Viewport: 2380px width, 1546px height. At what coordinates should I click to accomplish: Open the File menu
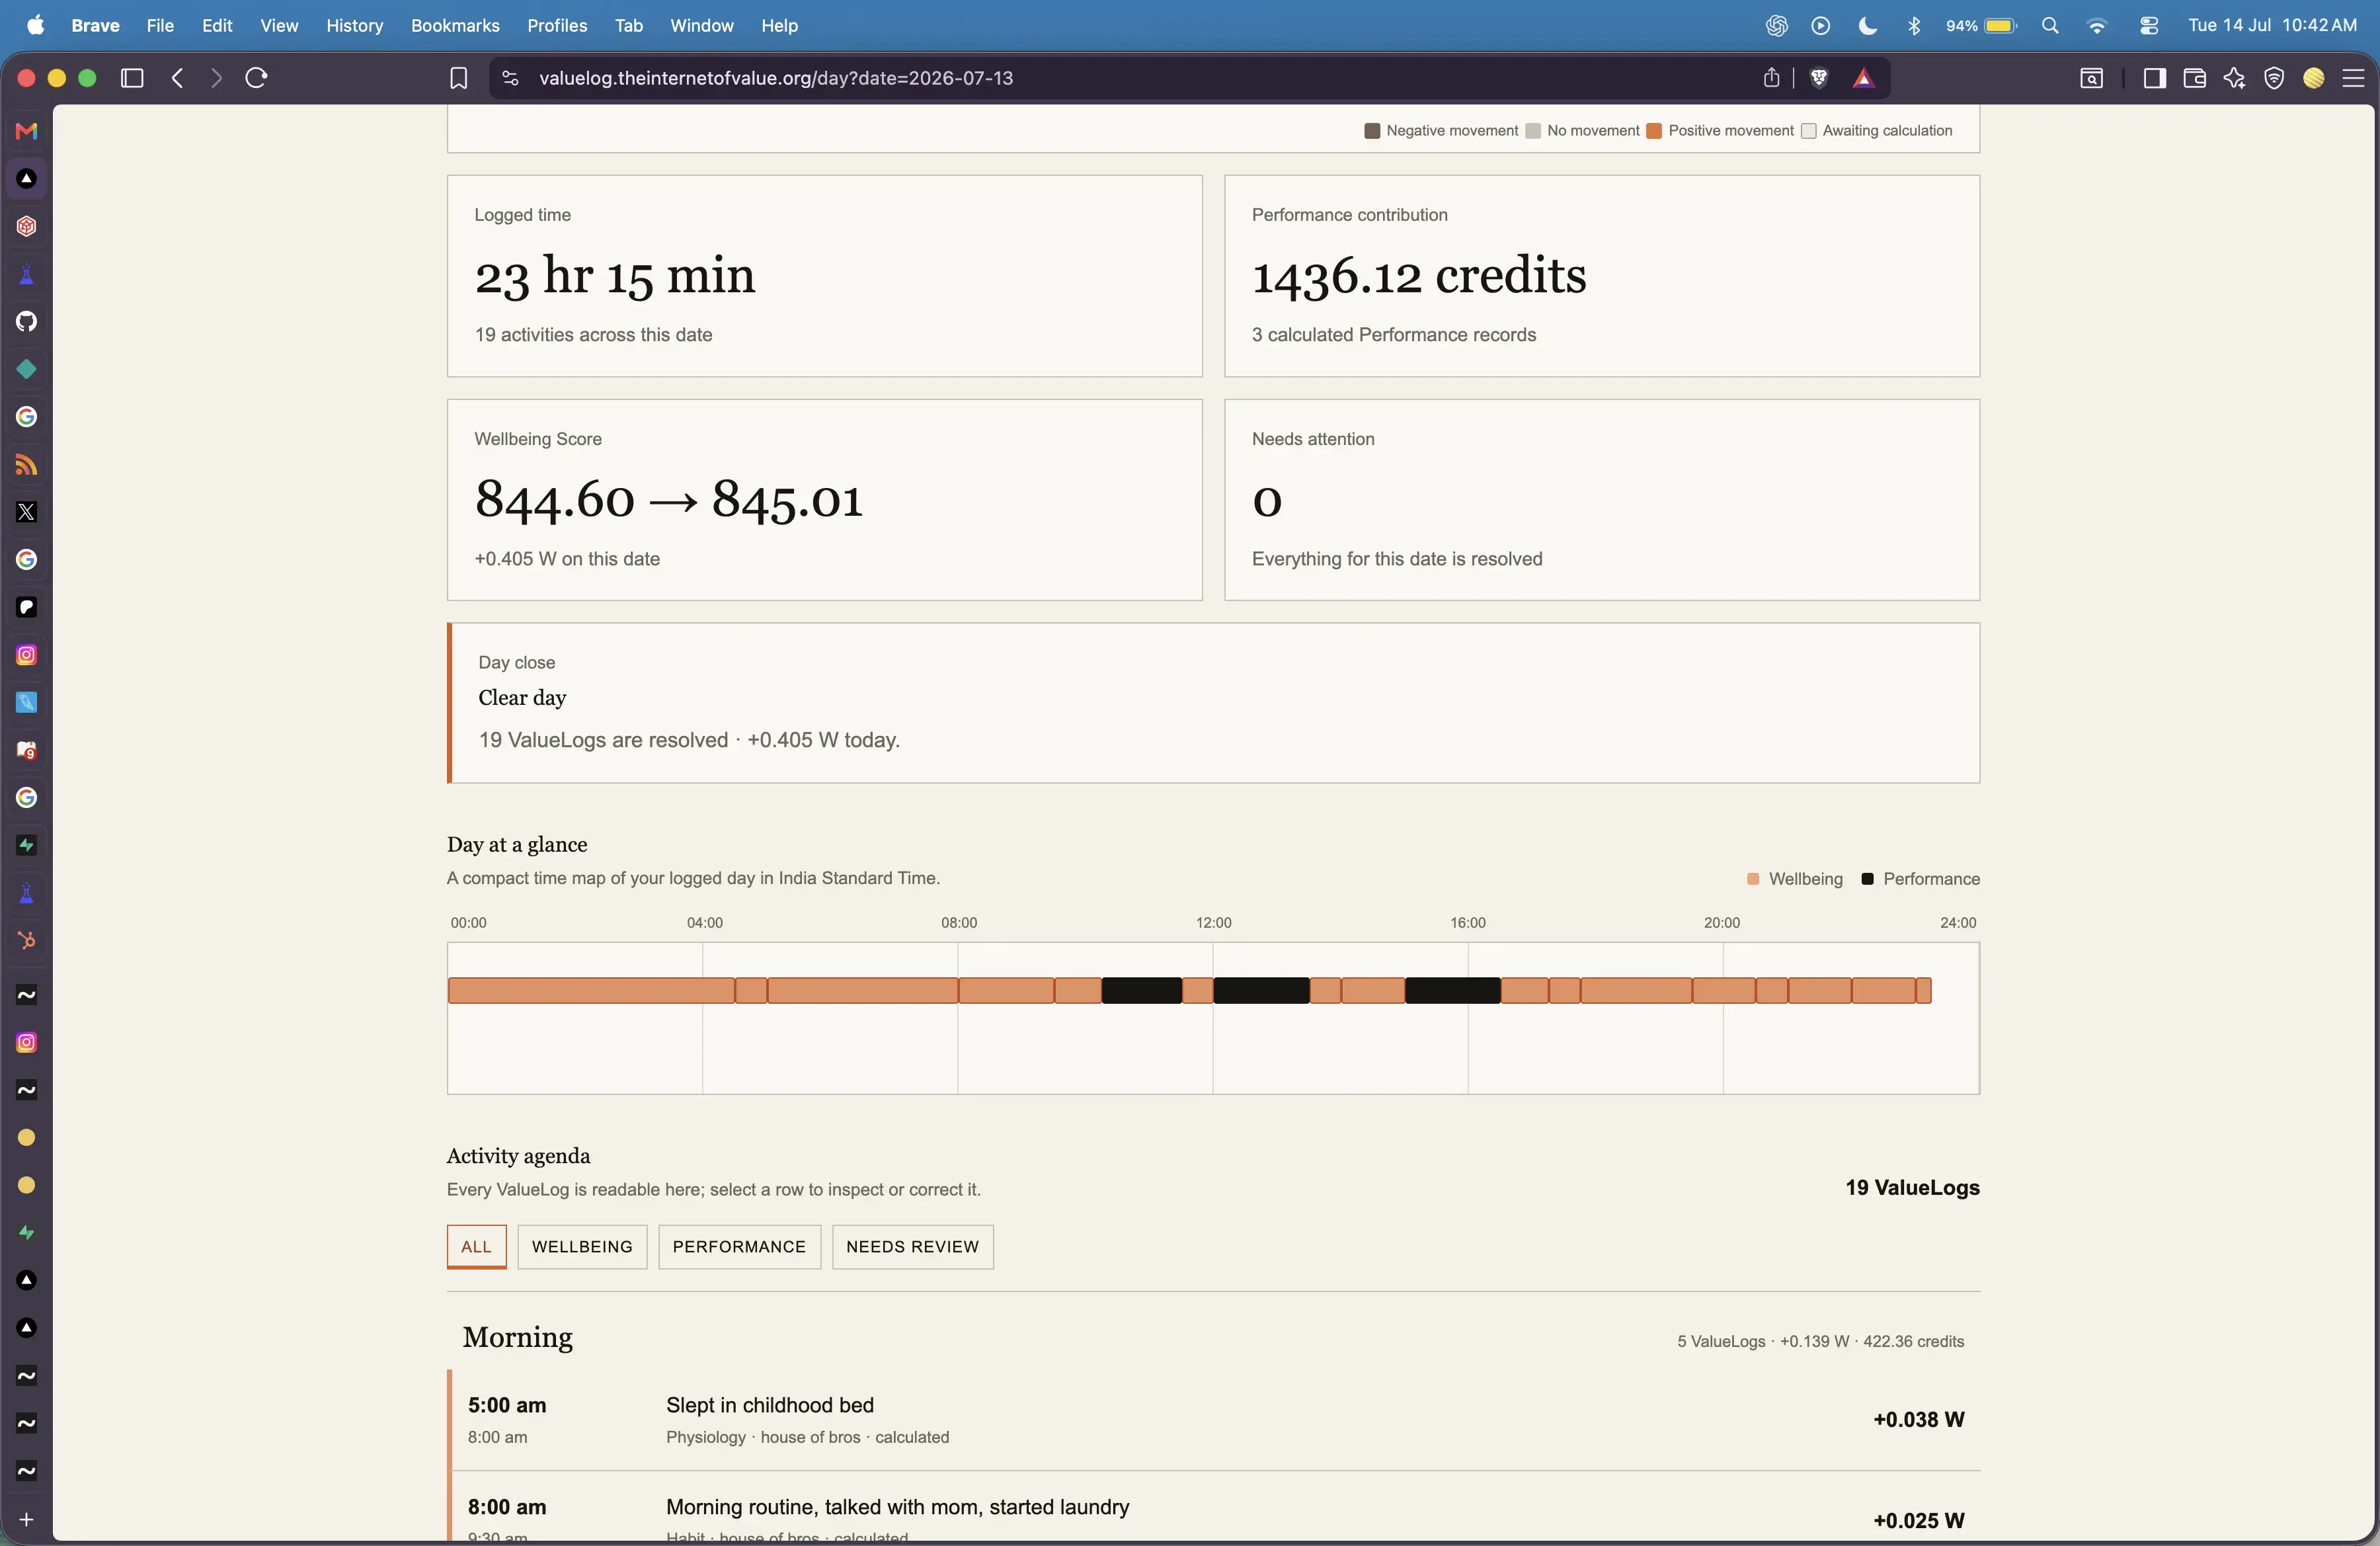point(160,26)
